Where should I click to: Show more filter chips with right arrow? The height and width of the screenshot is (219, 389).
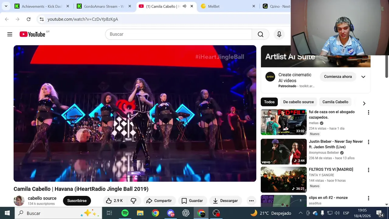(x=364, y=103)
